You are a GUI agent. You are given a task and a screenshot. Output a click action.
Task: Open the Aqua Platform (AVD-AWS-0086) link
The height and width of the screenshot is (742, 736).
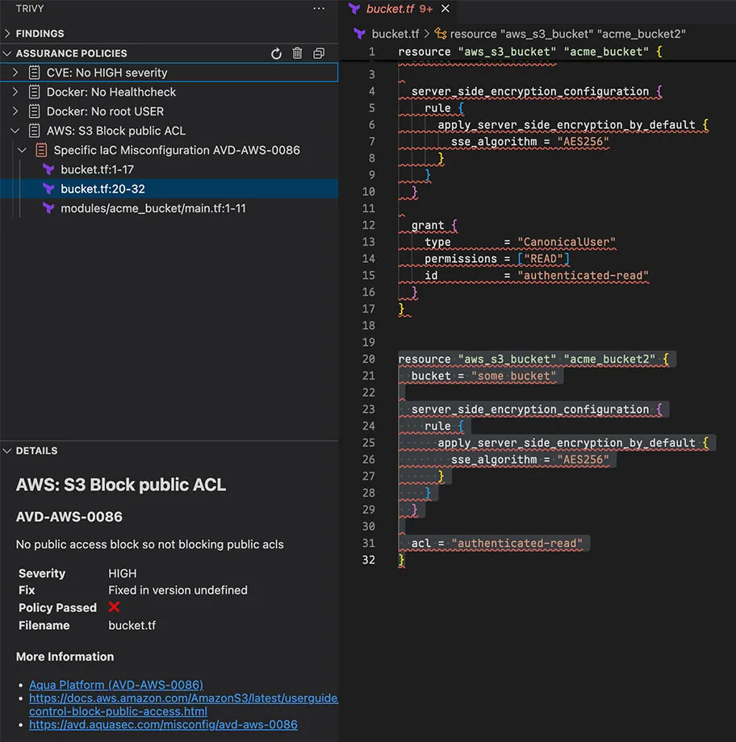115,685
